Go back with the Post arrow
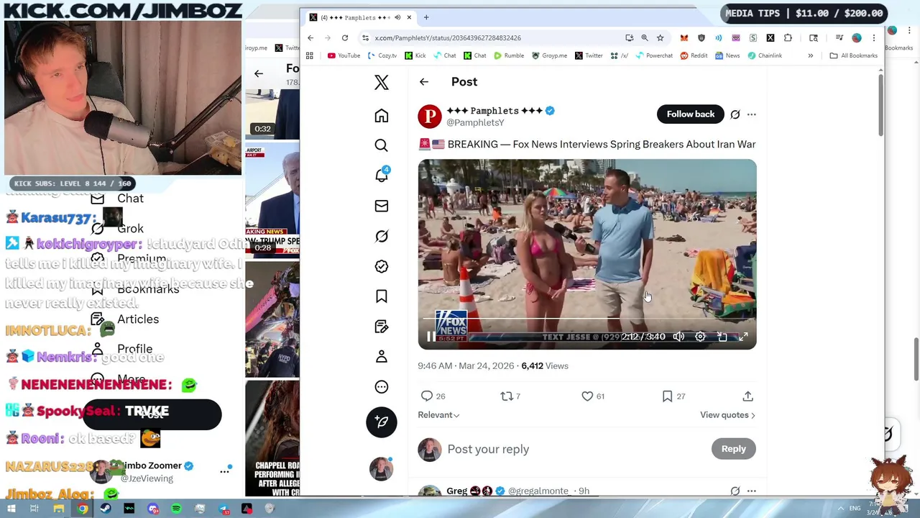The image size is (920, 518). [424, 82]
